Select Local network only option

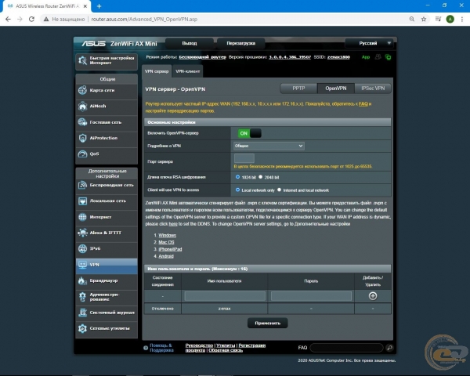click(237, 190)
